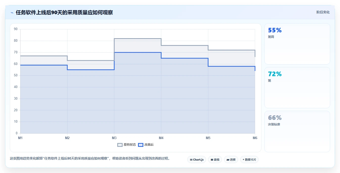Click the M3 axis label
Viewport: 340px width, 173px height.
point(114,138)
